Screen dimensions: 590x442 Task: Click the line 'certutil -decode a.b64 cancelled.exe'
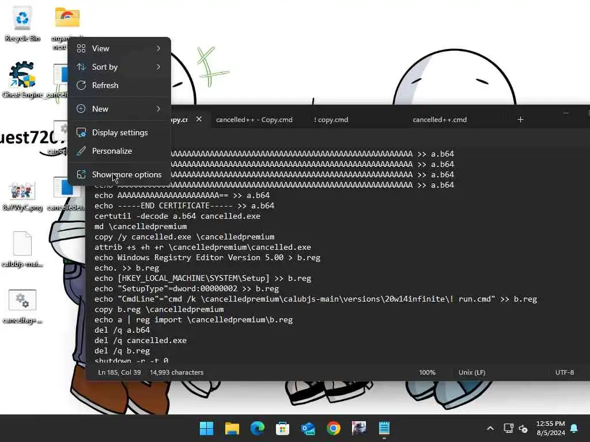pyautogui.click(x=177, y=216)
